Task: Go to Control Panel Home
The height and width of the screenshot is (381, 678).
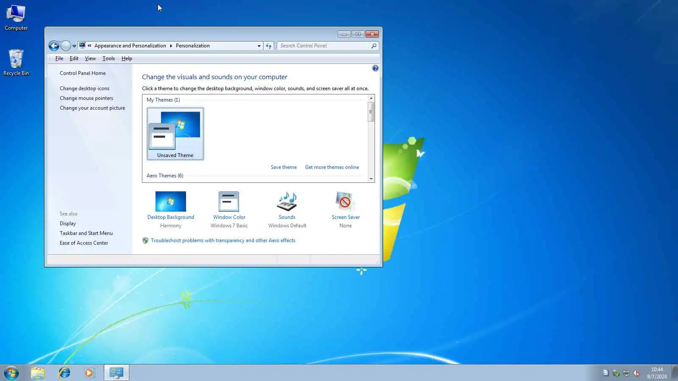Action: pos(83,73)
